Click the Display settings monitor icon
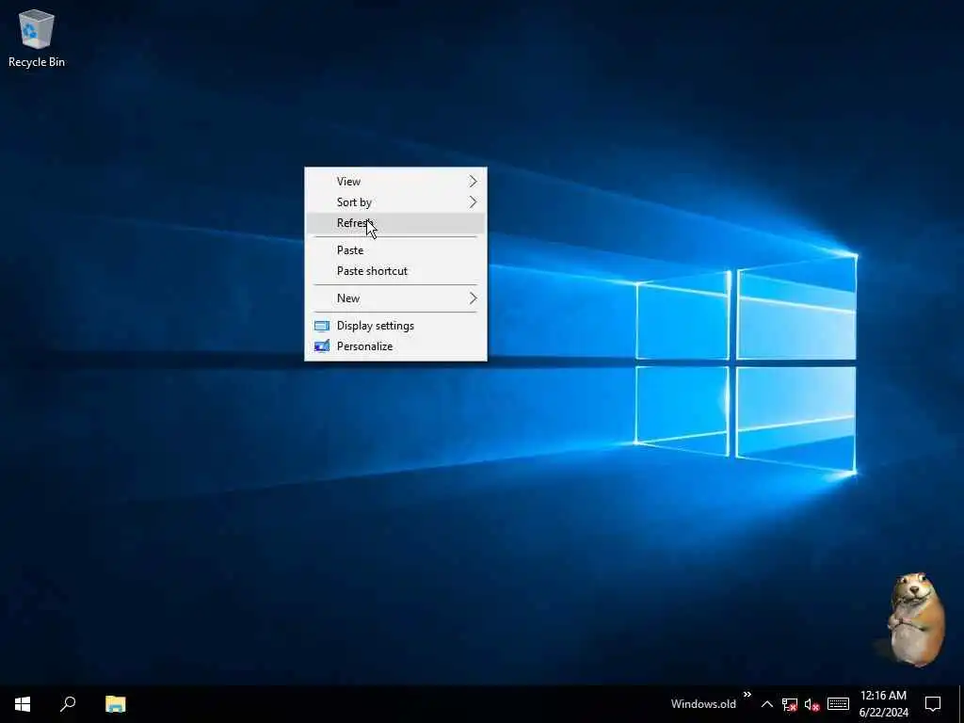Screen dimensions: 964x723 coord(322,326)
